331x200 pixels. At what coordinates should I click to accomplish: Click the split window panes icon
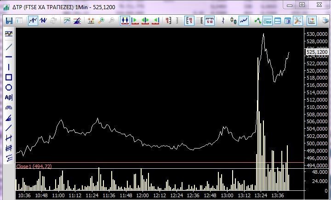coord(278,21)
